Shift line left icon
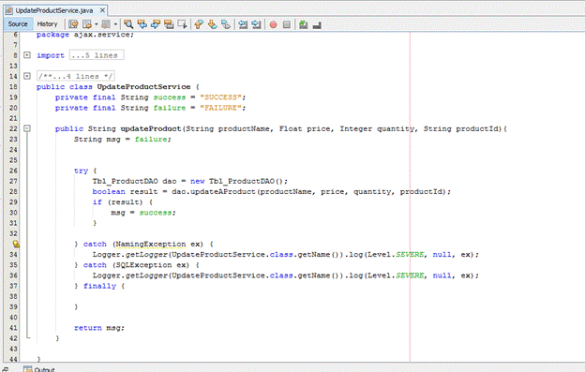585x372 pixels. click(243, 24)
